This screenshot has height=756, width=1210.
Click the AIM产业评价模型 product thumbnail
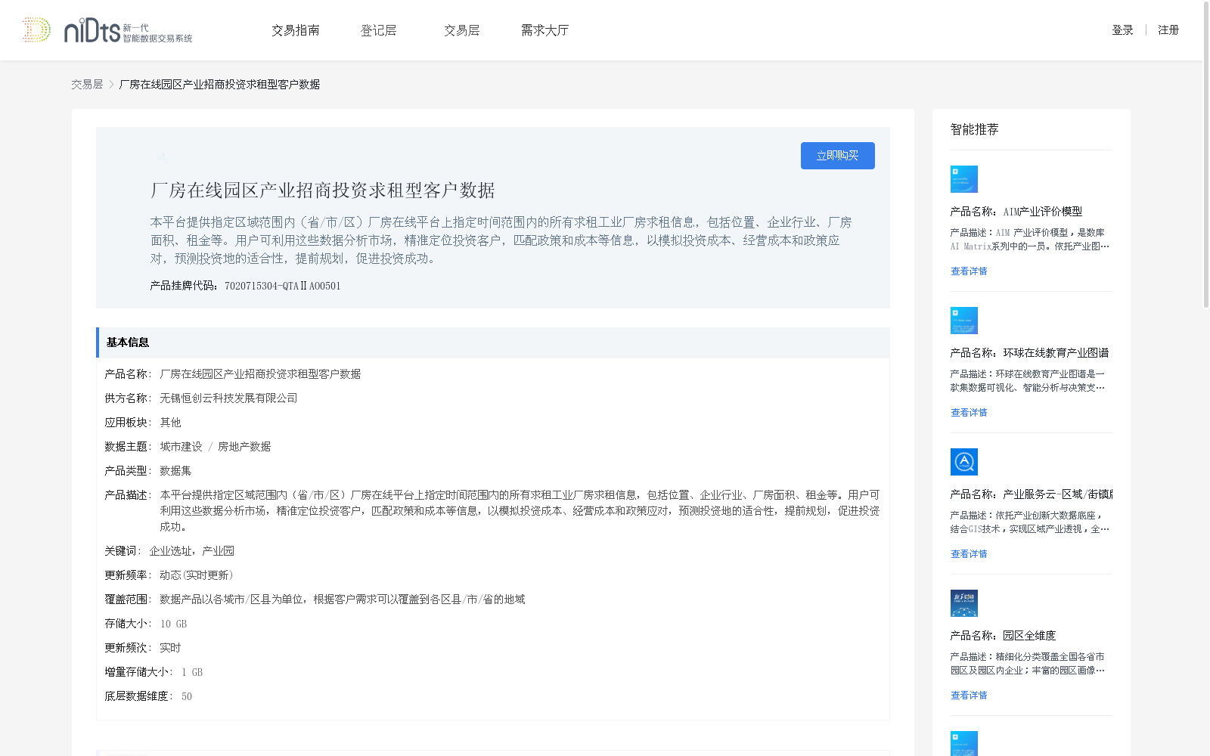[x=964, y=179]
